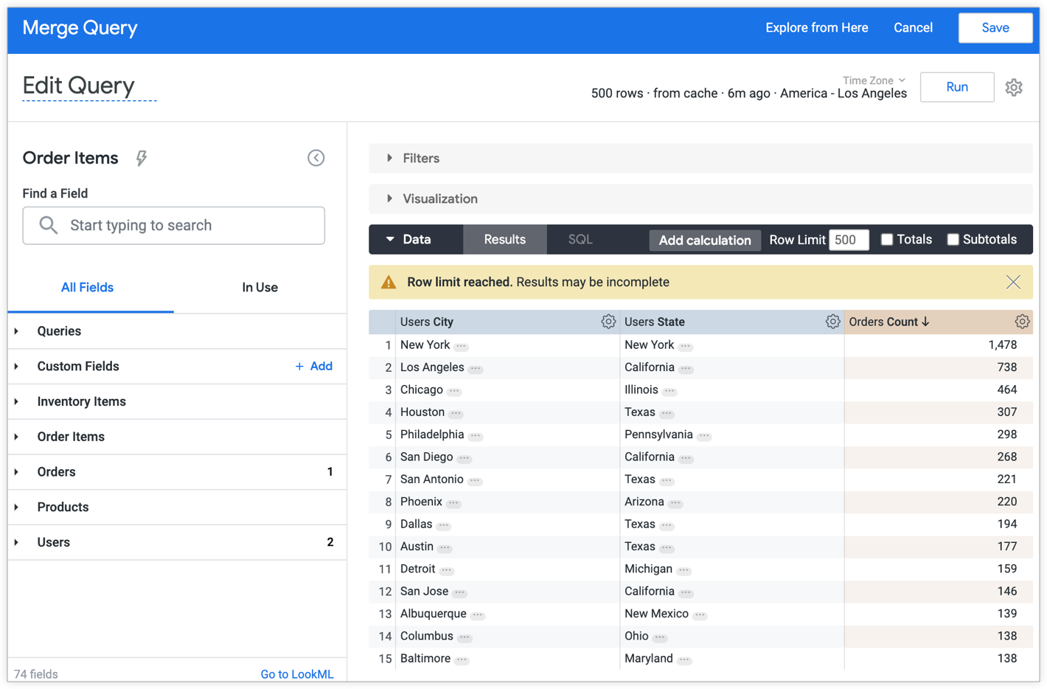Screen dimensions: 1047x689
Task: Switch to the SQL tab
Action: [x=580, y=239]
